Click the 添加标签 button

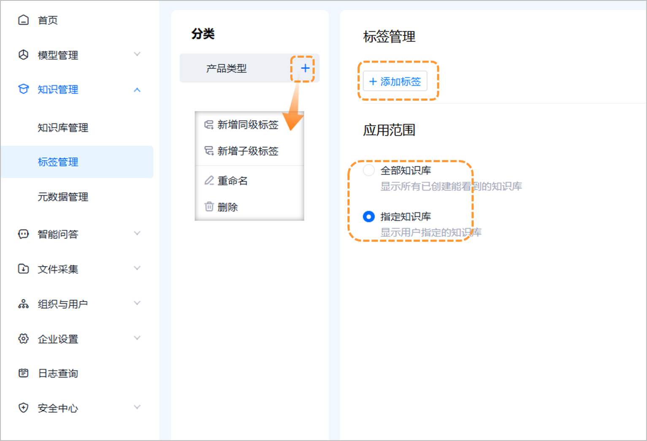click(x=395, y=81)
